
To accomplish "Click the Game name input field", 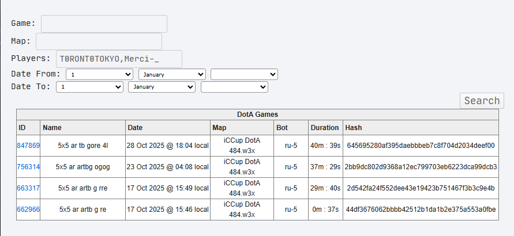I will 104,24.
